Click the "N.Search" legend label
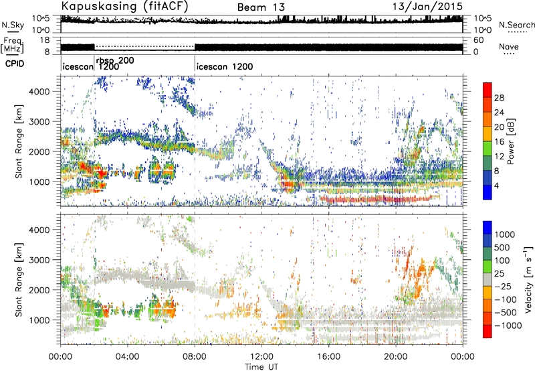 coord(516,25)
